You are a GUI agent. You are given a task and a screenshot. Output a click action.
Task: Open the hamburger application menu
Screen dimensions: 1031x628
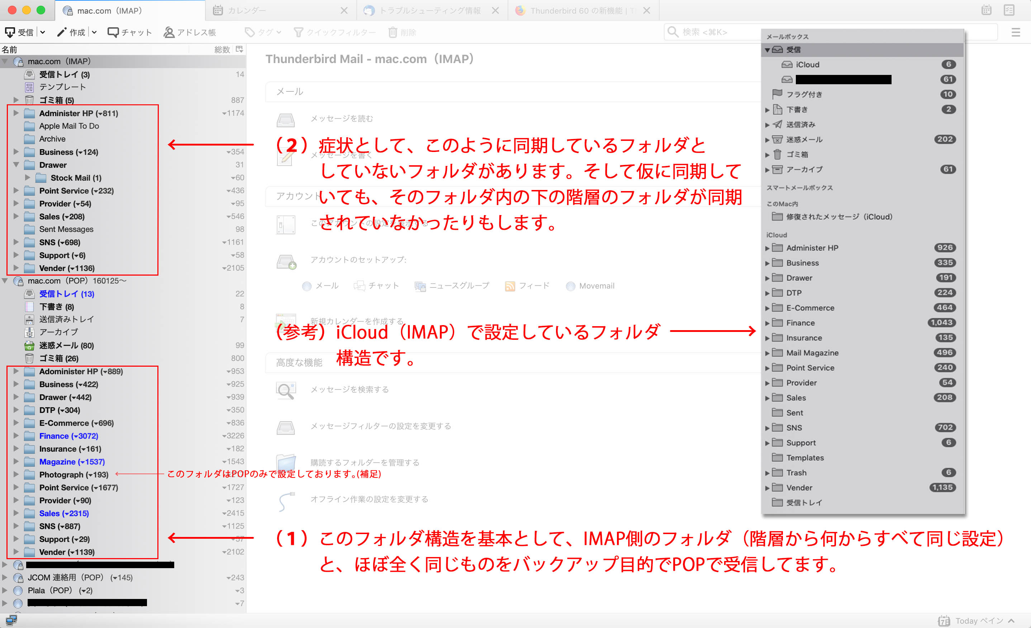pos(1016,32)
